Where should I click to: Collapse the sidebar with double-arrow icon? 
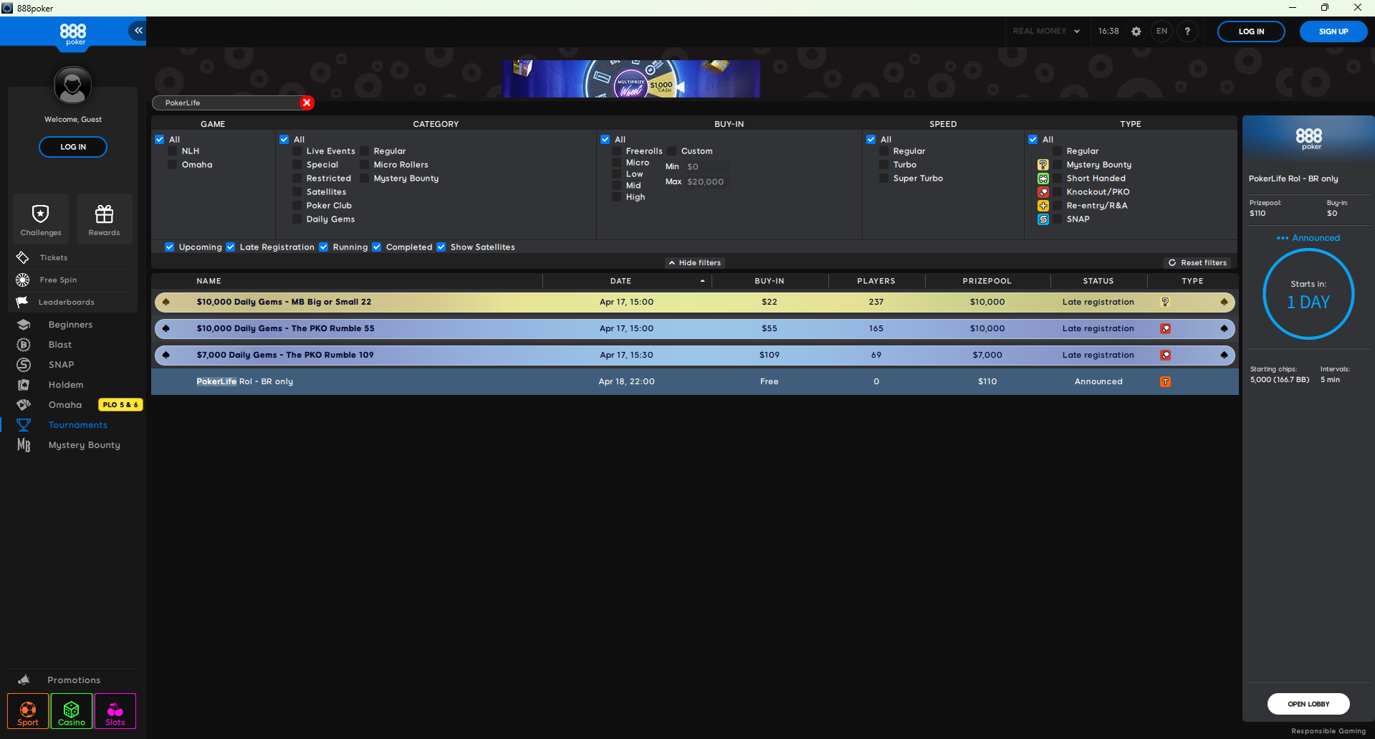(138, 30)
